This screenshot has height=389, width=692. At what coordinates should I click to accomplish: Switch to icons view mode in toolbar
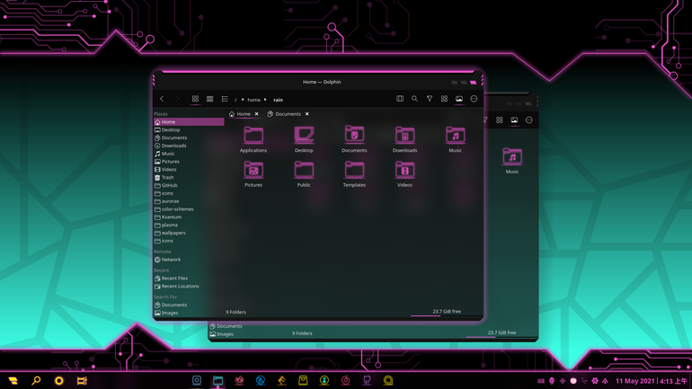pos(195,99)
